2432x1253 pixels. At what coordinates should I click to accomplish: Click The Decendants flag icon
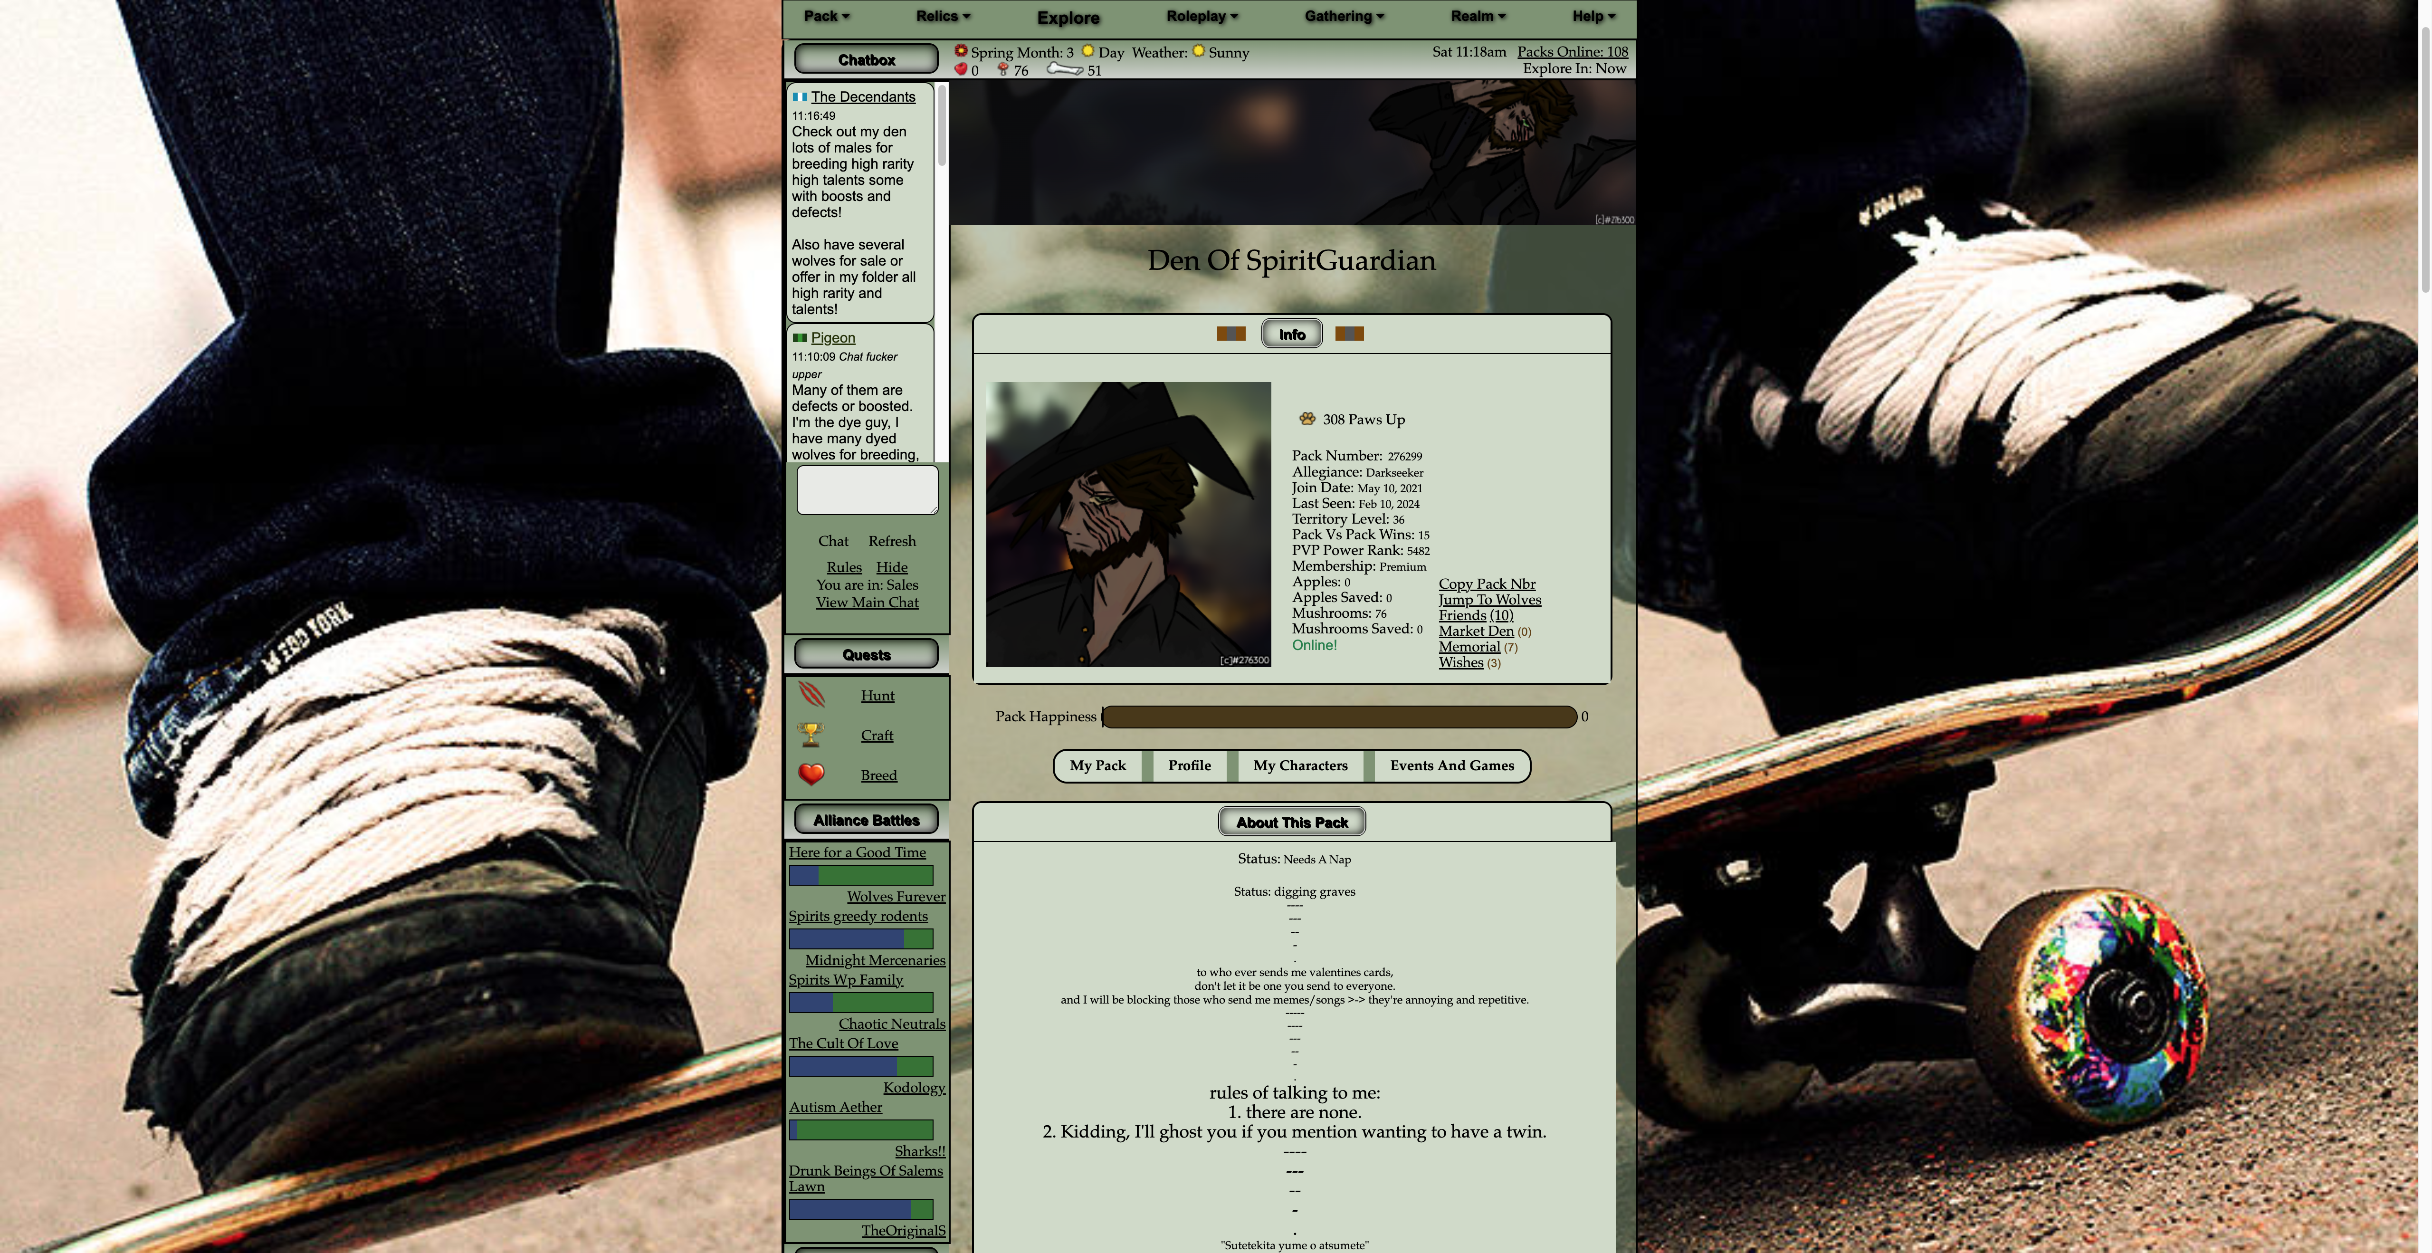[x=800, y=97]
